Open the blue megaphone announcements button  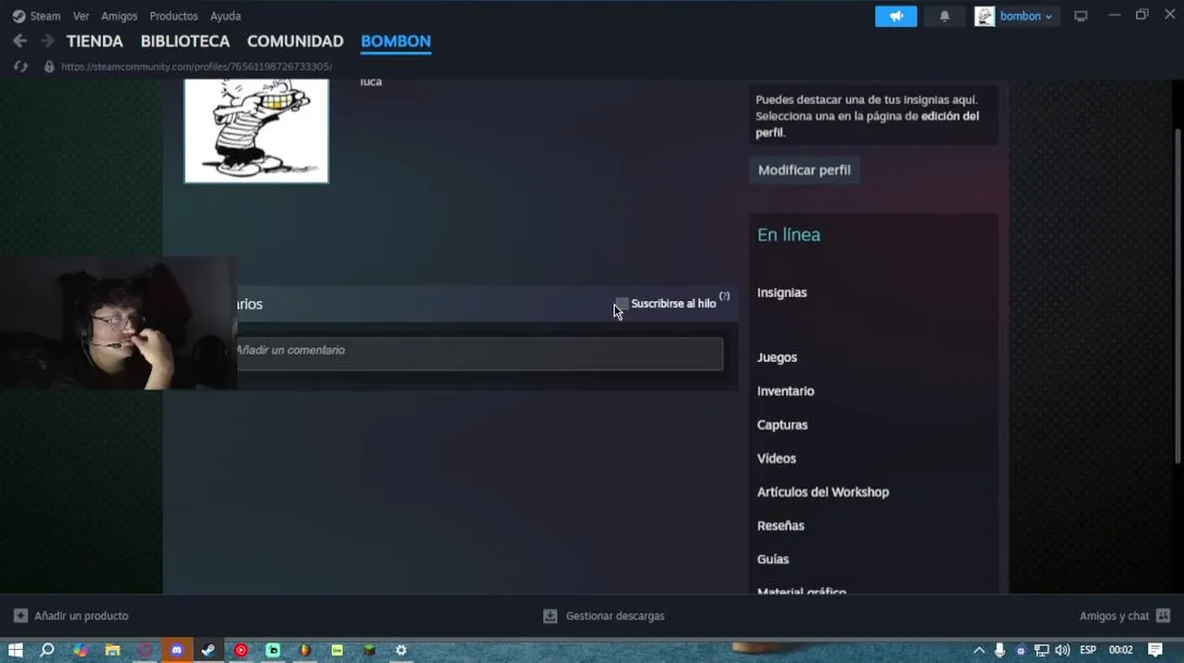click(896, 16)
